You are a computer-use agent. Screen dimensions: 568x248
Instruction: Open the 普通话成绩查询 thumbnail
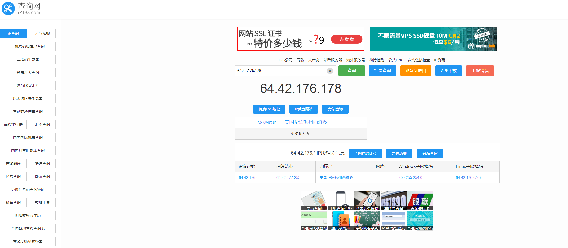[314, 220]
